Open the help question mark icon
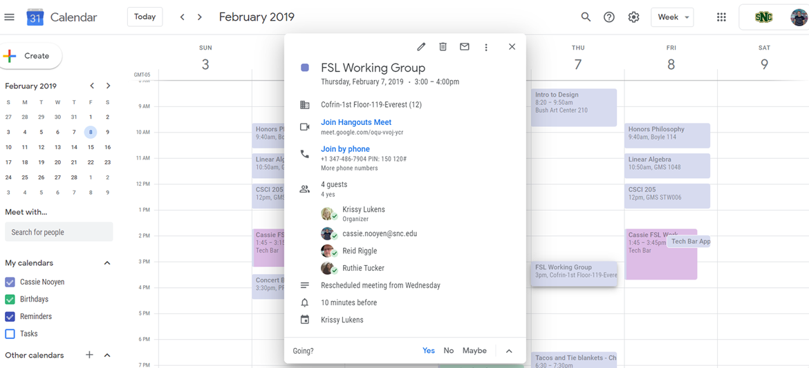The height and width of the screenshot is (368, 809). coord(609,17)
